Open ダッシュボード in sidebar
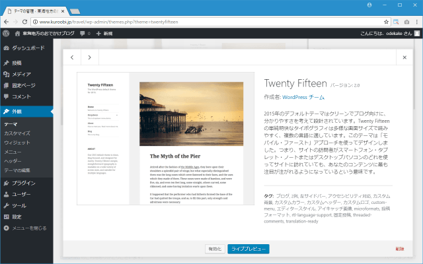Image resolution: width=423 pixels, height=264 pixels. coord(26,48)
